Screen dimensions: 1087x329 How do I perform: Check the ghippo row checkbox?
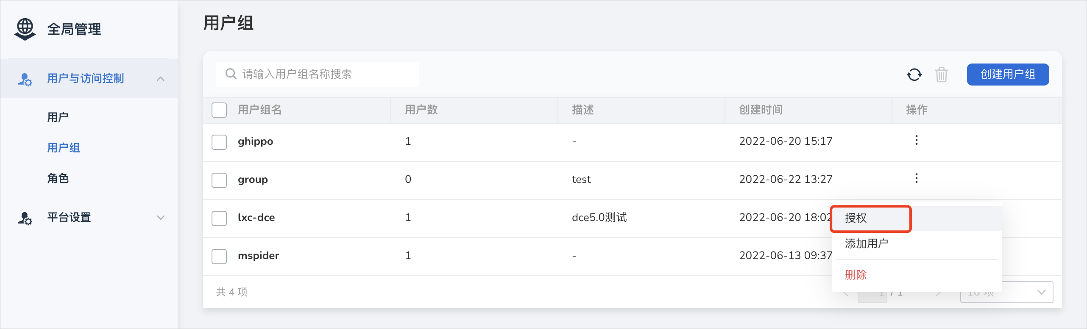click(x=219, y=142)
